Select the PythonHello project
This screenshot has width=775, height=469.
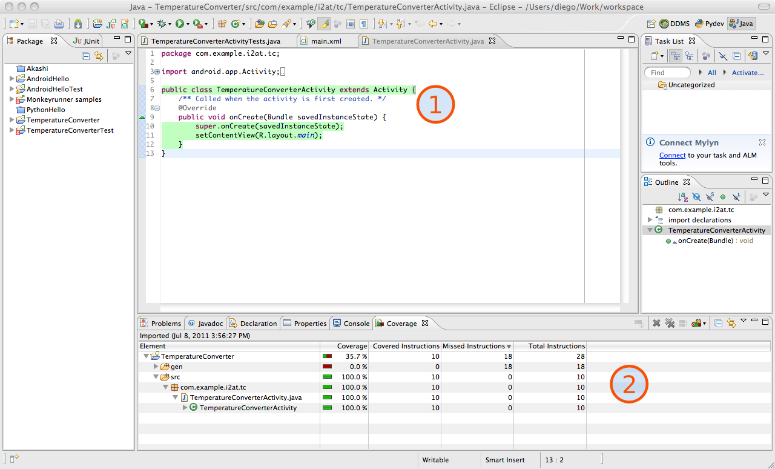(x=45, y=110)
